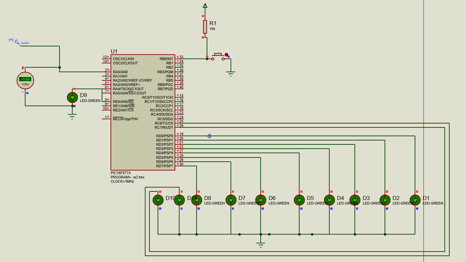Click the D5 reference label
This screenshot has height=262, width=466.
[x=310, y=198]
